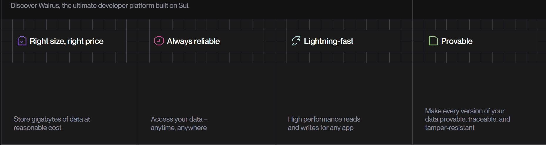Click blank space above "High performance reads" description
546x145 pixels.
click(344, 88)
